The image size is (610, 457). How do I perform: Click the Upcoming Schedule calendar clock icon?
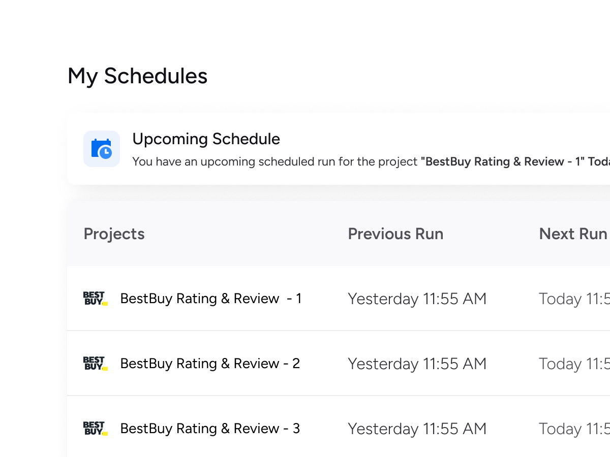tap(102, 149)
